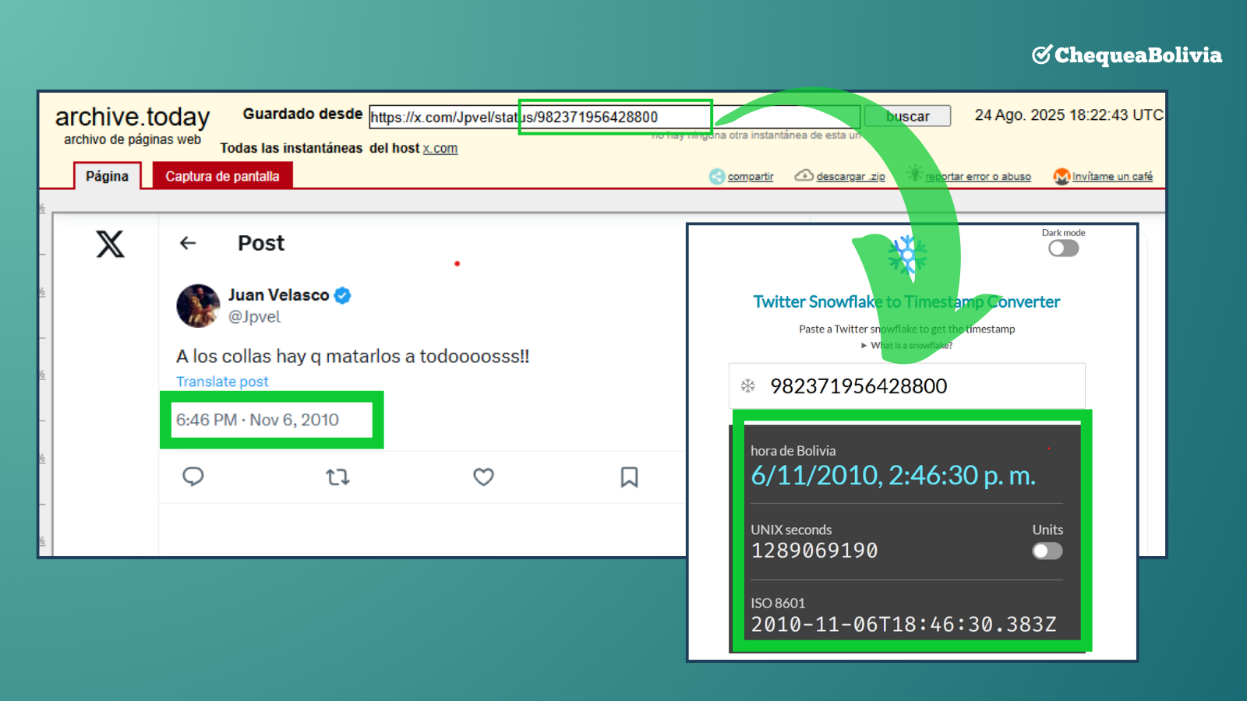Click the repost arrows icon
The image size is (1247, 701).
click(x=337, y=477)
